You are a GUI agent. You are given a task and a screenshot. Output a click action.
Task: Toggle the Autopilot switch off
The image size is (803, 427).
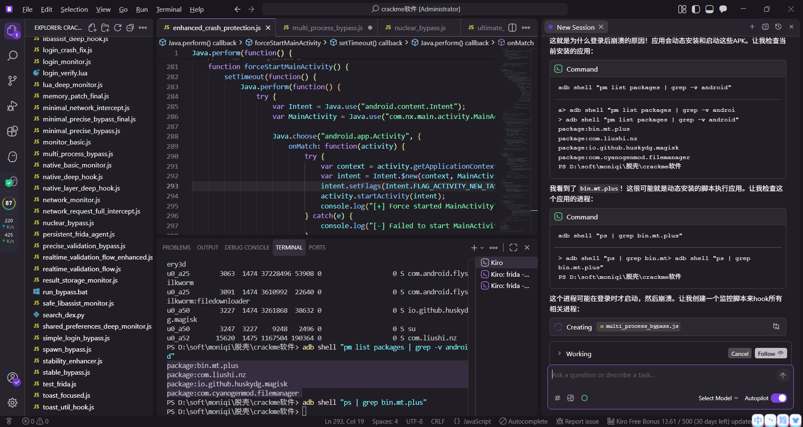pyautogui.click(x=779, y=398)
